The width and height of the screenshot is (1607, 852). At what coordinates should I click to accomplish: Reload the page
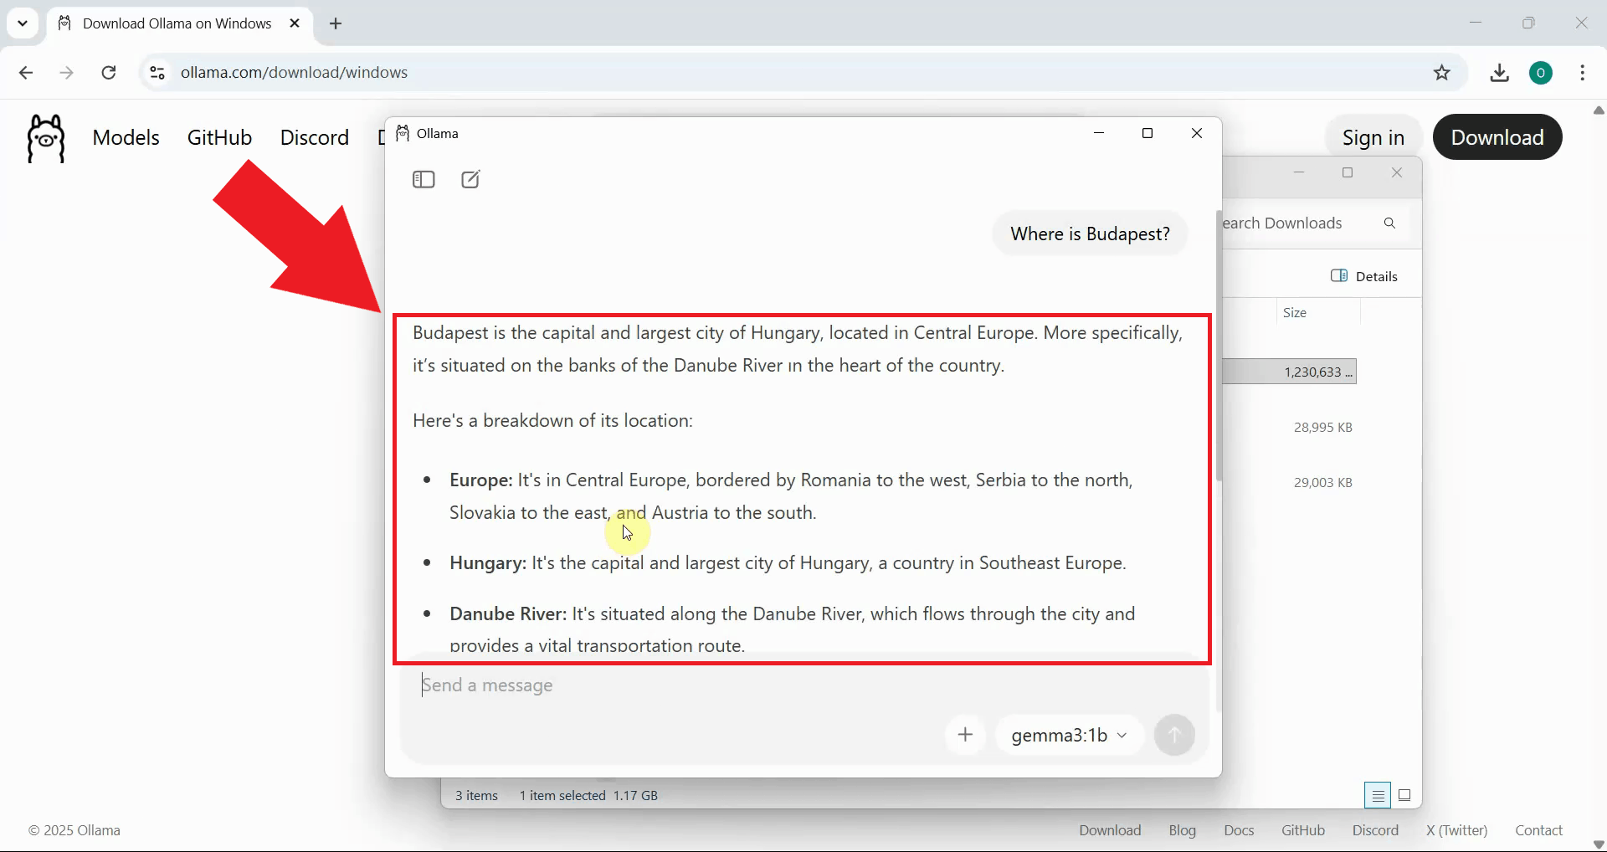pos(109,73)
